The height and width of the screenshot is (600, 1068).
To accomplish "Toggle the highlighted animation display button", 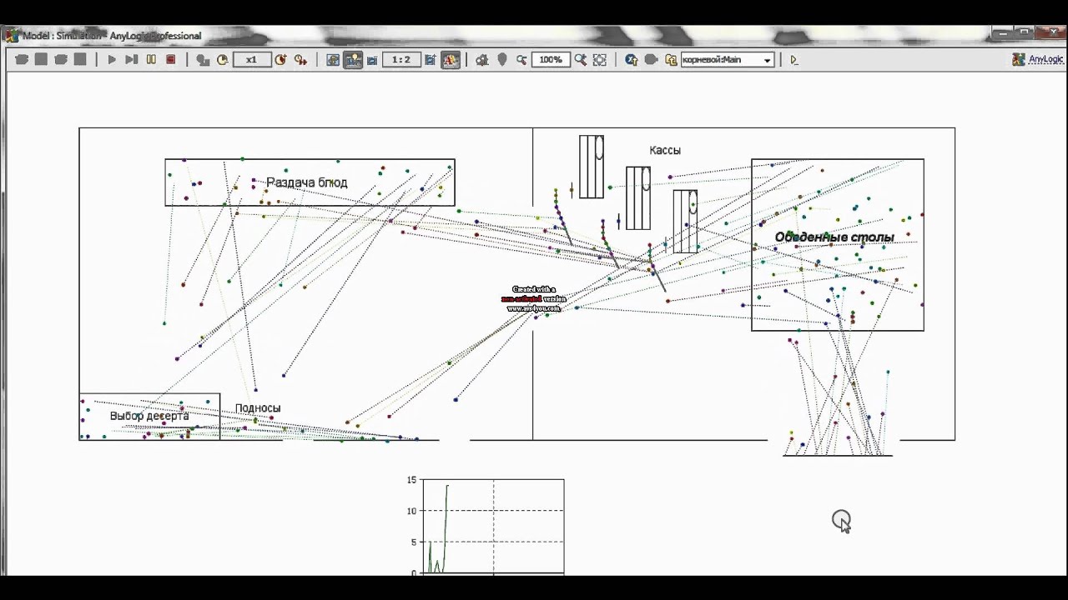I will pyautogui.click(x=353, y=60).
